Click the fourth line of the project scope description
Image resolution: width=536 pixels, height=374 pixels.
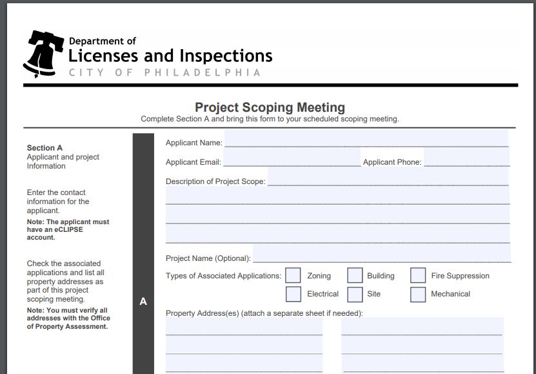pos(338,234)
